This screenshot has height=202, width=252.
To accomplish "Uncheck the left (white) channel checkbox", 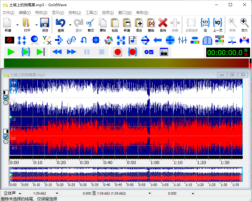I will 6,98.
